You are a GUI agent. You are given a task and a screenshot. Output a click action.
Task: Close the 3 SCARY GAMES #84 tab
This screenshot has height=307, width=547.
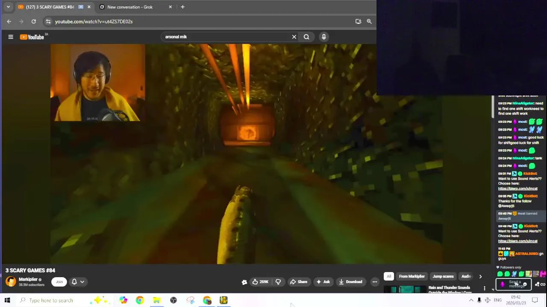tap(89, 7)
